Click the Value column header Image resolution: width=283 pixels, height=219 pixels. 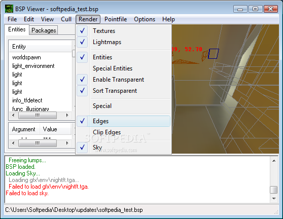tap(55, 129)
